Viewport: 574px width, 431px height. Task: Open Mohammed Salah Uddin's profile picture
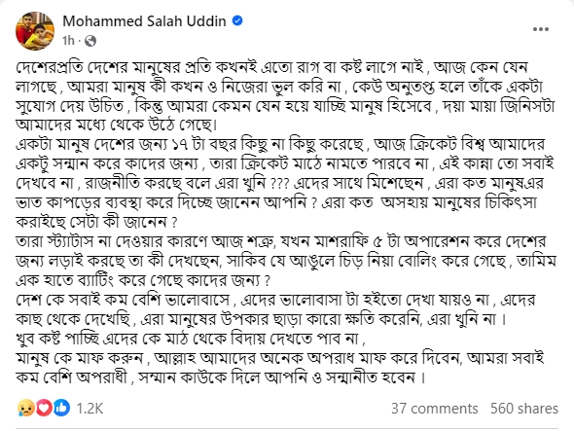(35, 31)
